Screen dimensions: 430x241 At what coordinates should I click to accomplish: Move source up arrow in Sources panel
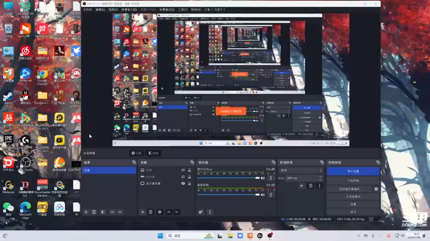(169, 212)
